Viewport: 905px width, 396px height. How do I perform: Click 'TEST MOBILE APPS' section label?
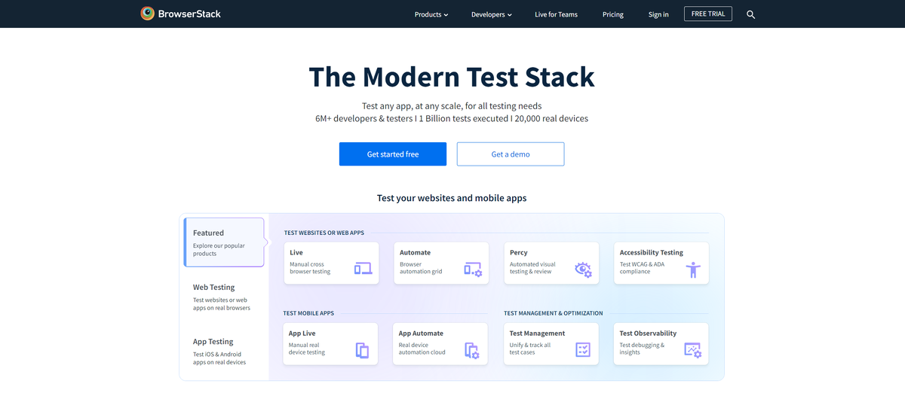click(308, 313)
